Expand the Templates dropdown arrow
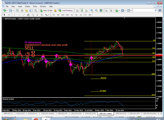This screenshot has width=164, height=120. tap(131, 10)
